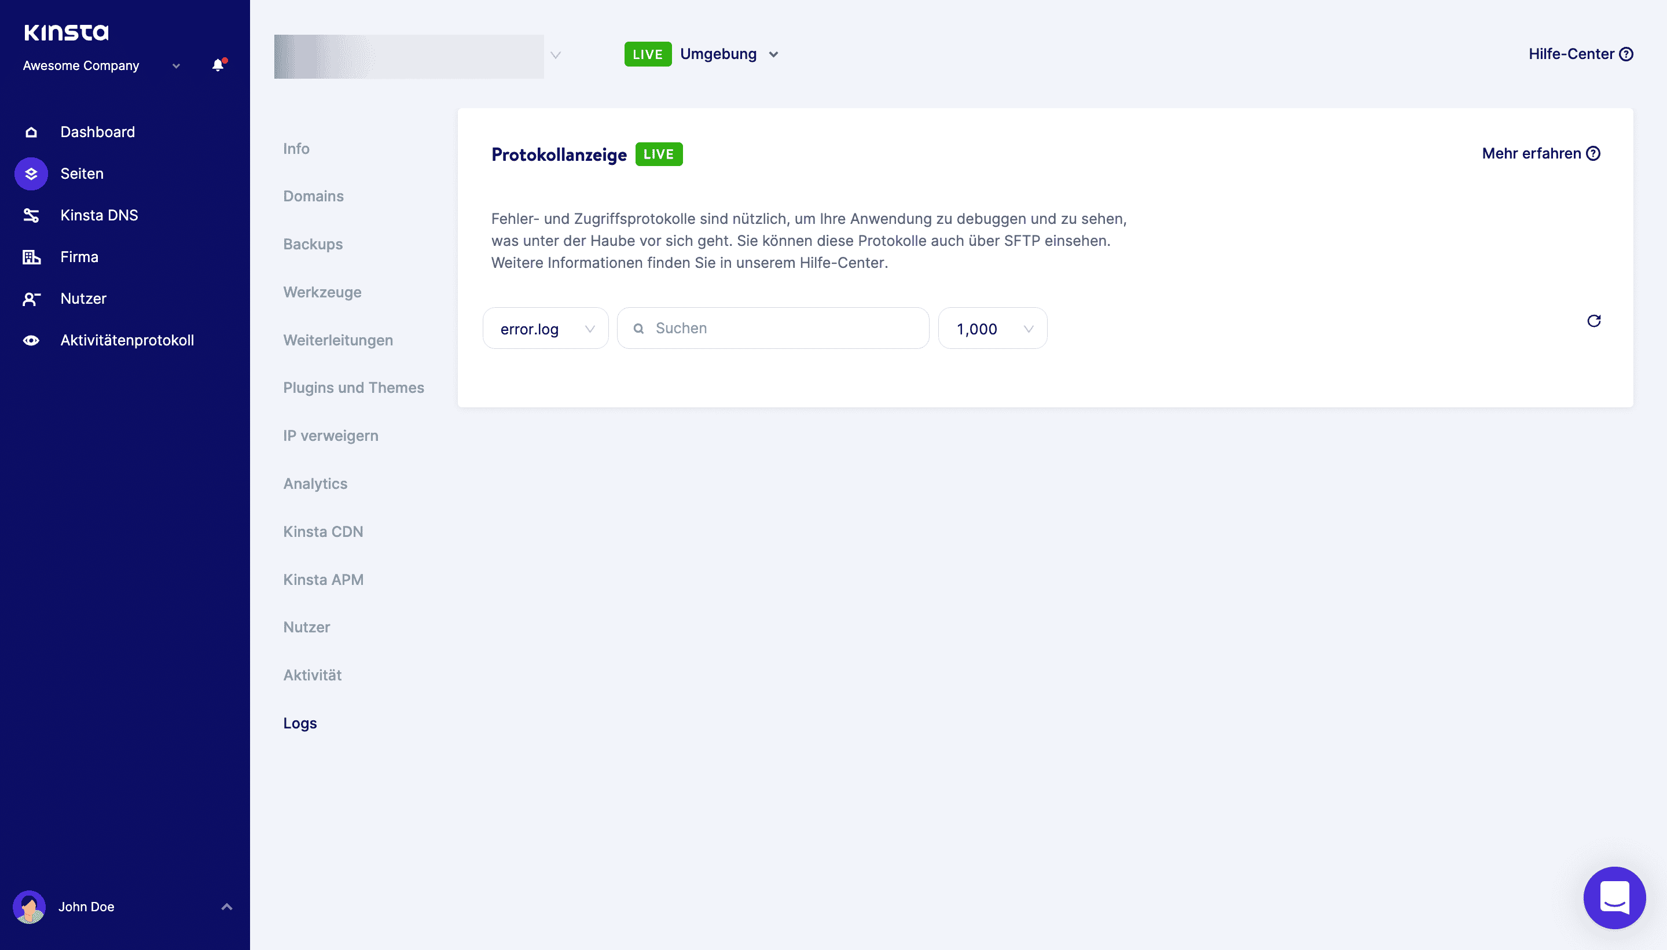Click the search input field
The height and width of the screenshot is (950, 1667).
pos(774,327)
